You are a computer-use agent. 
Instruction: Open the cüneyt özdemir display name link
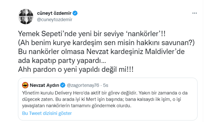[54, 13]
